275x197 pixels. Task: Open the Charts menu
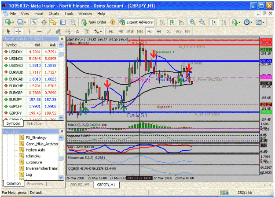tap(54, 14)
